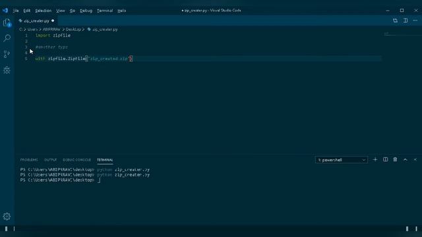The image size is (422, 237).
Task: Maximize the Visual Studio Code window
Action: tap(402, 11)
